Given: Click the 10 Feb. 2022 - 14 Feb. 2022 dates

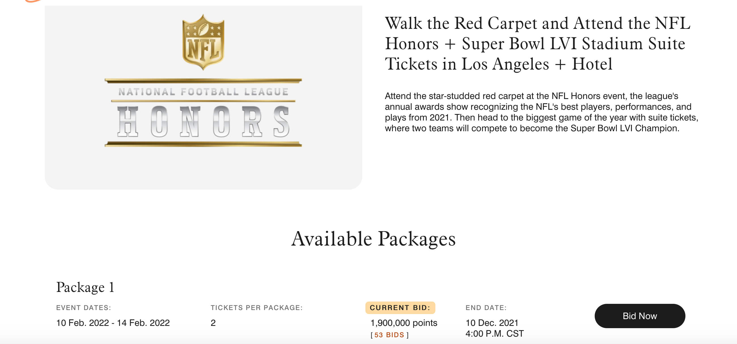Looking at the screenshot, I should pyautogui.click(x=113, y=323).
